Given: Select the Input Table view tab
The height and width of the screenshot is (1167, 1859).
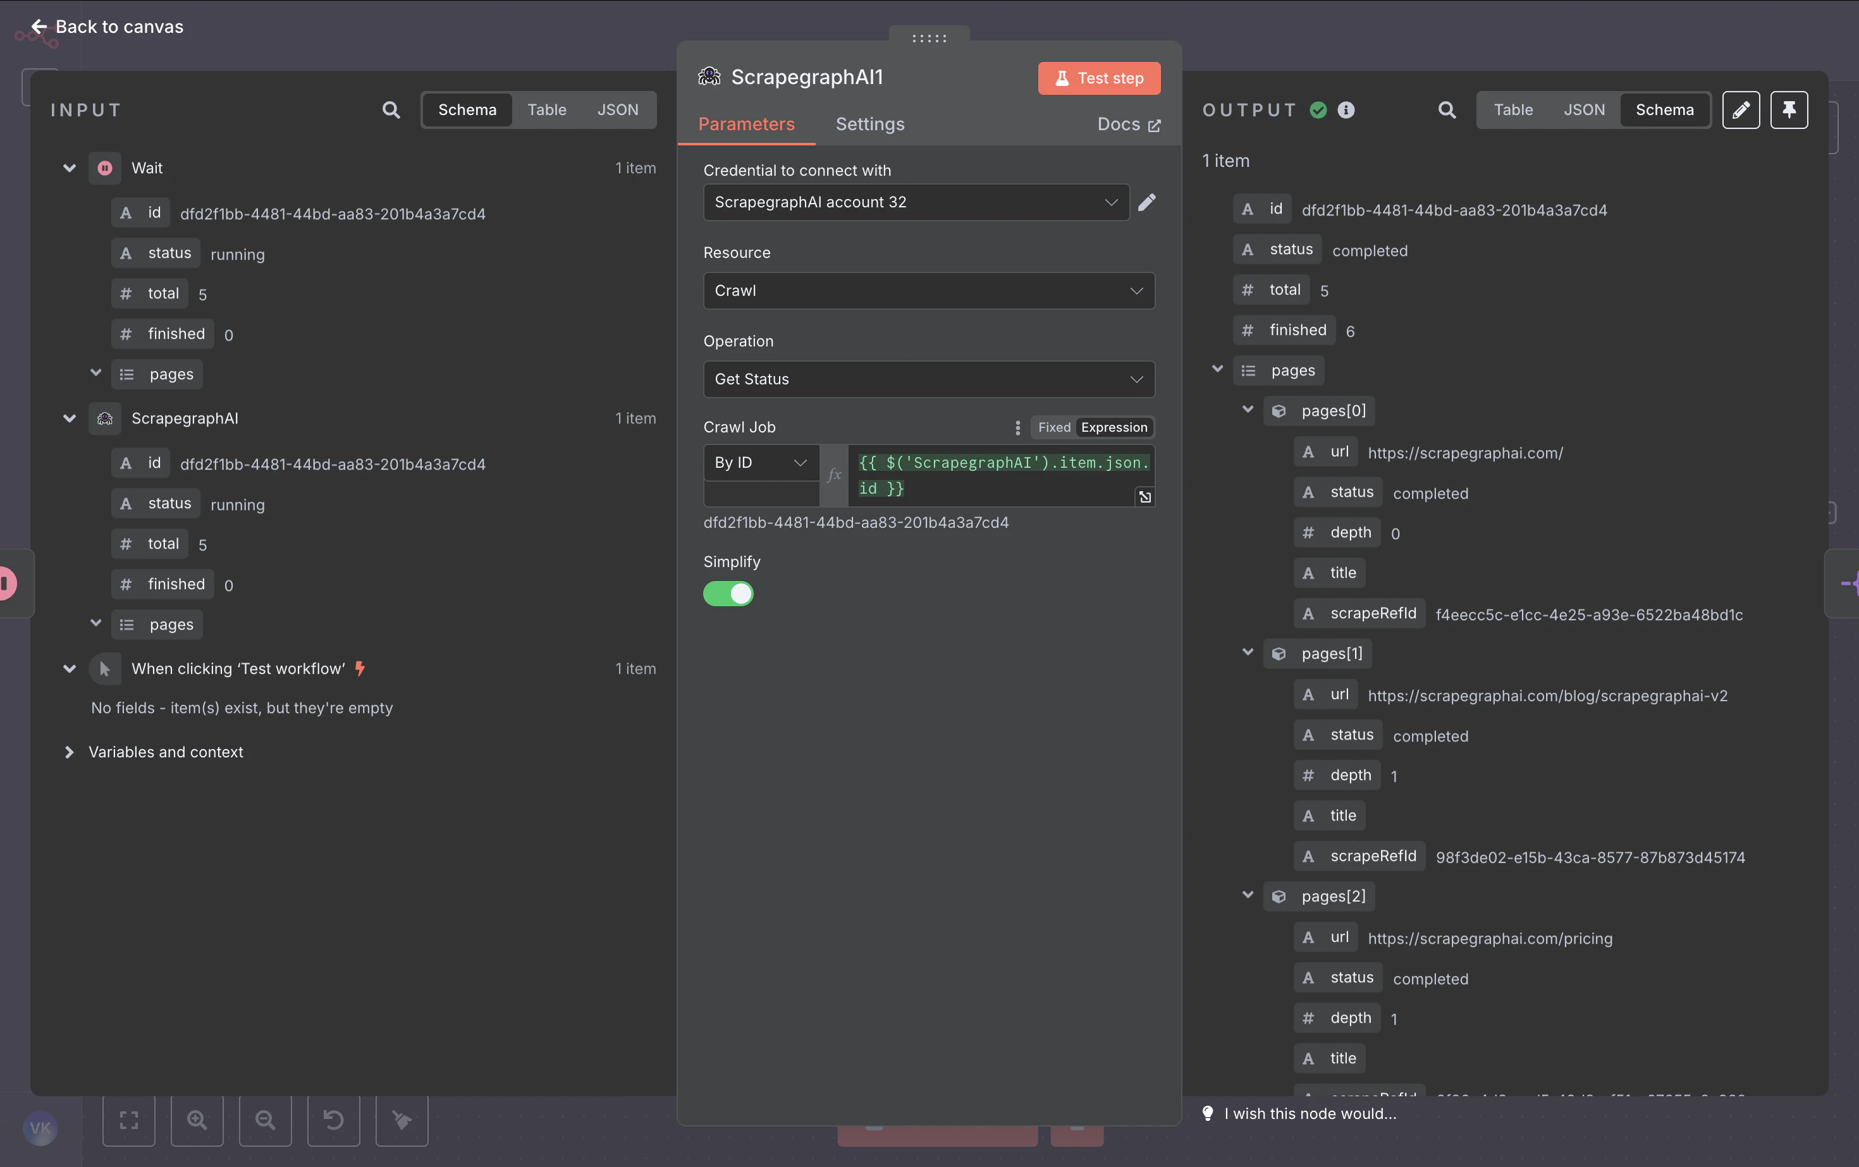Looking at the screenshot, I should (x=546, y=109).
